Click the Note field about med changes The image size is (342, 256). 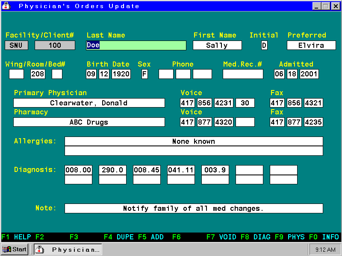[x=194, y=209]
